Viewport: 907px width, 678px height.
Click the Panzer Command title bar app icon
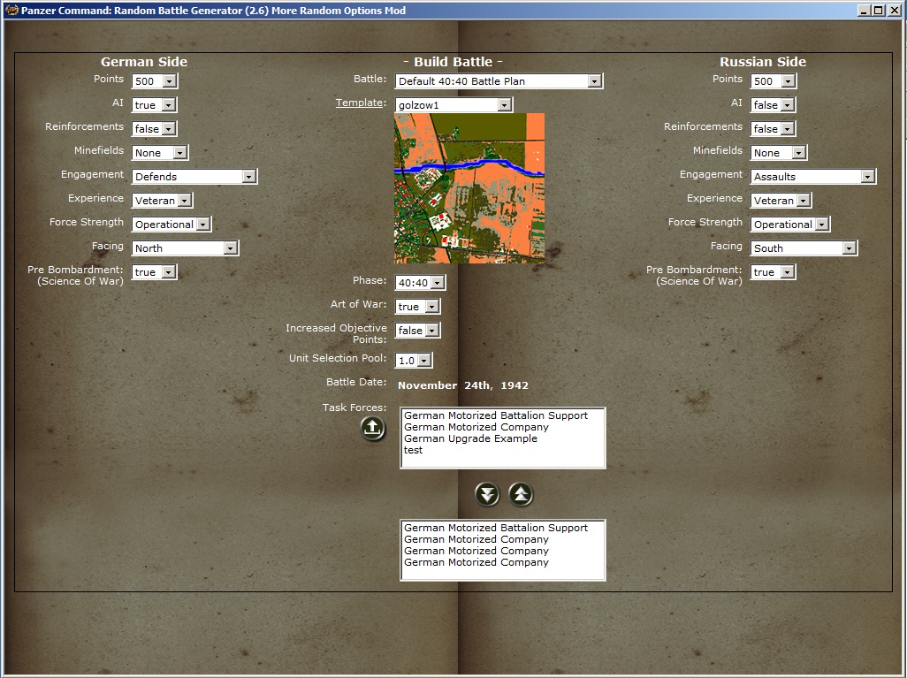(x=11, y=10)
